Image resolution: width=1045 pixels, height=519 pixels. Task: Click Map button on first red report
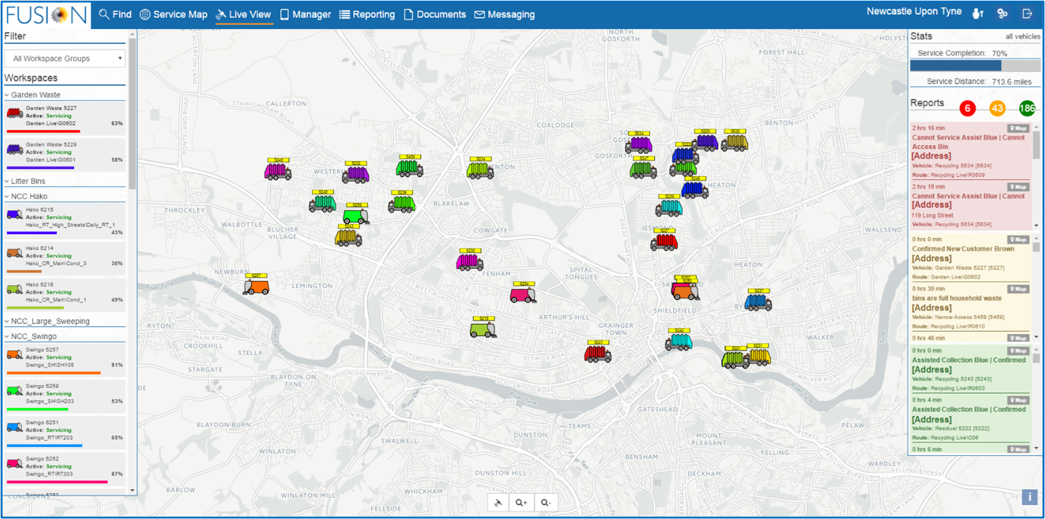(1018, 128)
